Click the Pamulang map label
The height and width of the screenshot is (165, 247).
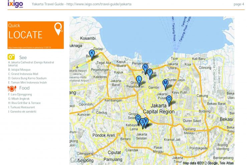click(113, 159)
